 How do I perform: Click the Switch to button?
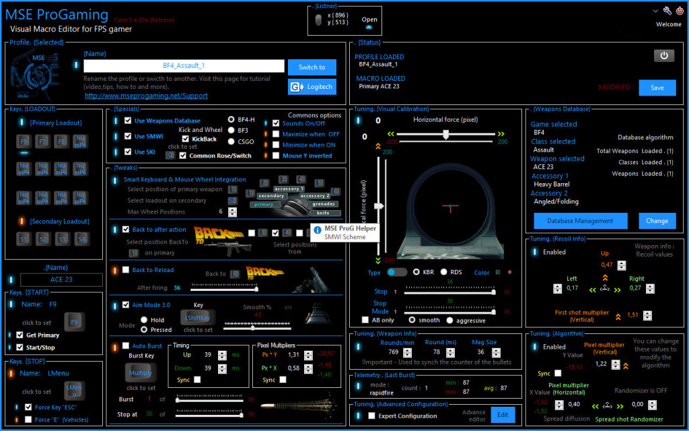312,67
